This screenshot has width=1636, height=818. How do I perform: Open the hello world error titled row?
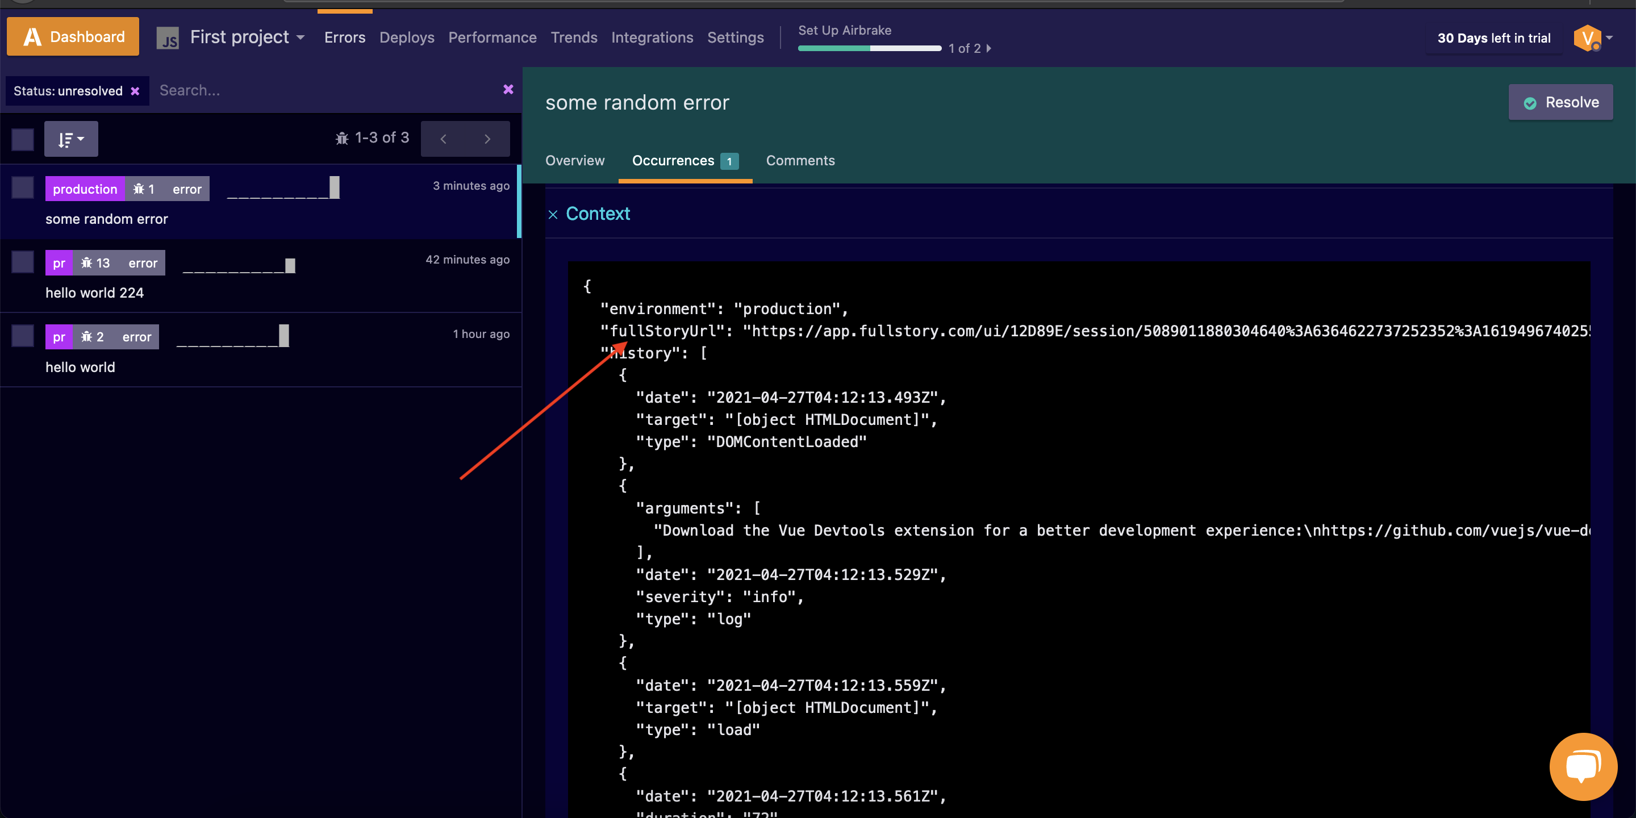coord(80,367)
